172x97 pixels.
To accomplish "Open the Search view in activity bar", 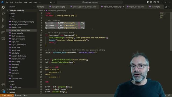I will point(3,14).
